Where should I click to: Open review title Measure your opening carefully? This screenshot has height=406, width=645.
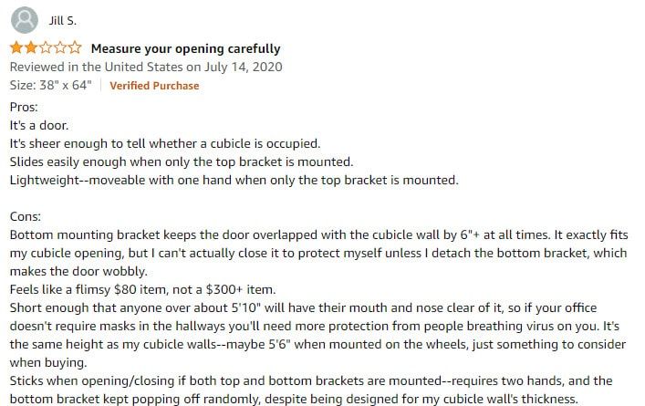click(185, 48)
